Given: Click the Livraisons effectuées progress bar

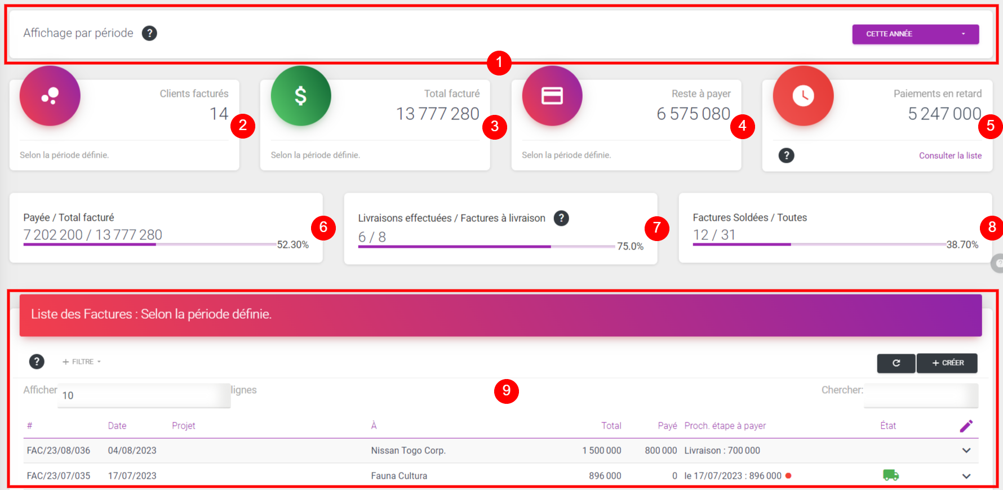Looking at the screenshot, I should pos(486,246).
